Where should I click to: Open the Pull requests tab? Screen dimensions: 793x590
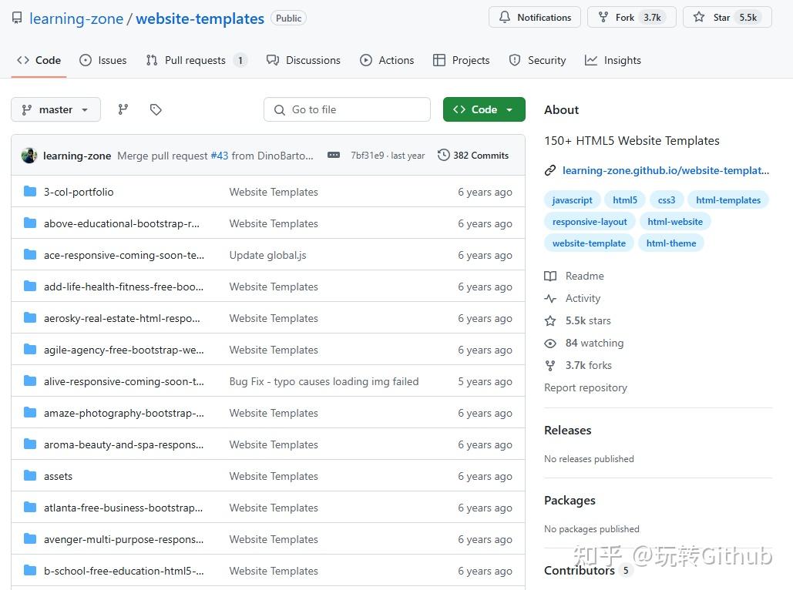coord(197,60)
